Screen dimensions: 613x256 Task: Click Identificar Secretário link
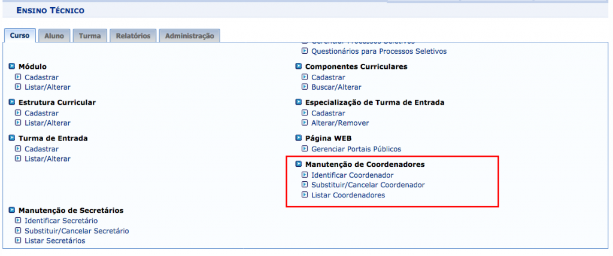pos(61,221)
